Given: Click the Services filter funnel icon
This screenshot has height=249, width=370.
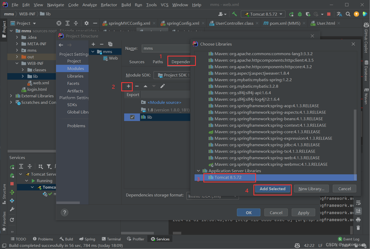Looking at the screenshot, I should click(x=49, y=167).
